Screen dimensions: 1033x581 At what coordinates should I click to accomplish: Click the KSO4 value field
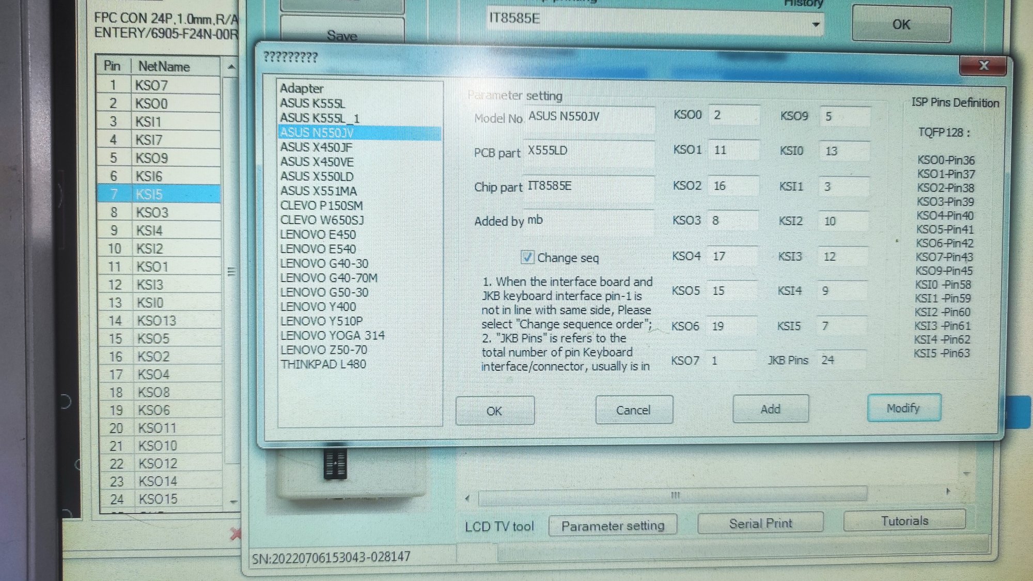click(x=733, y=256)
